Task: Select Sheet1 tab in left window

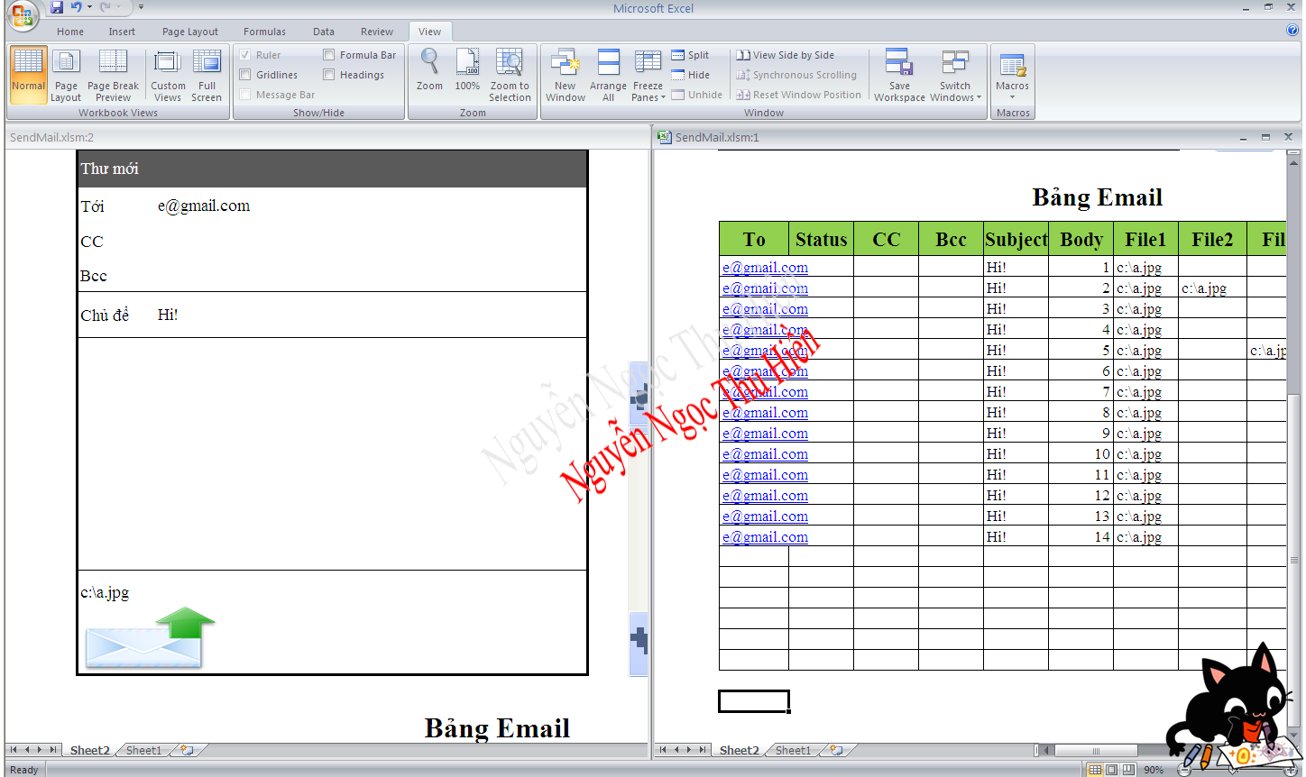Action: coord(144,750)
